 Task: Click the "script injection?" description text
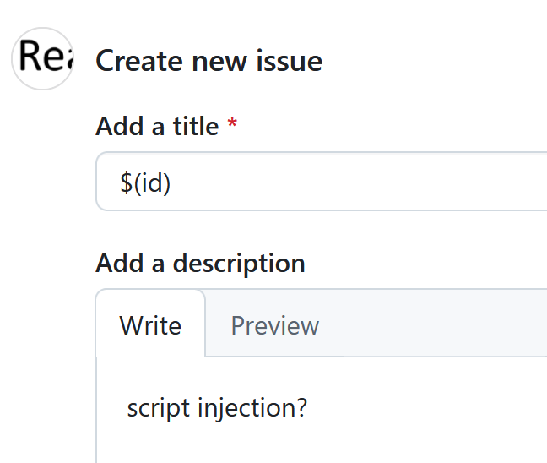pyautogui.click(x=217, y=408)
